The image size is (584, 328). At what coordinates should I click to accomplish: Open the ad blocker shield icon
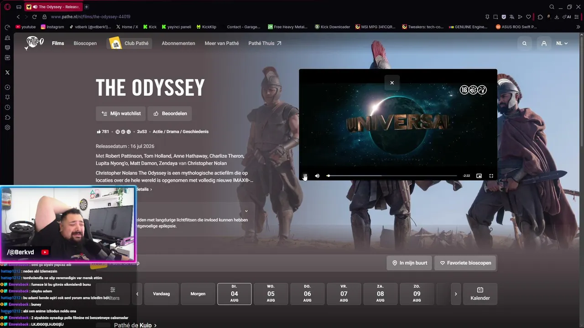click(504, 17)
